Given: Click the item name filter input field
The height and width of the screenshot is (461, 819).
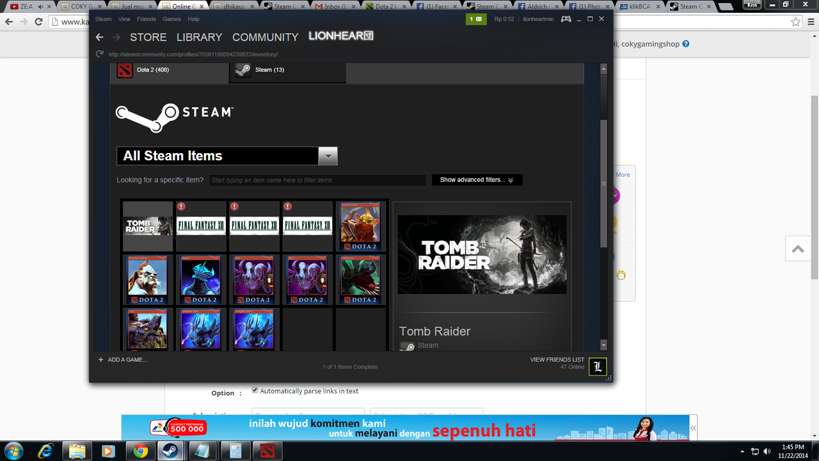Looking at the screenshot, I should [317, 181].
